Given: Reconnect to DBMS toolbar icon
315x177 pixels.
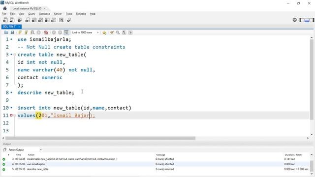Looking at the screenshot, I should pos(69,20).
